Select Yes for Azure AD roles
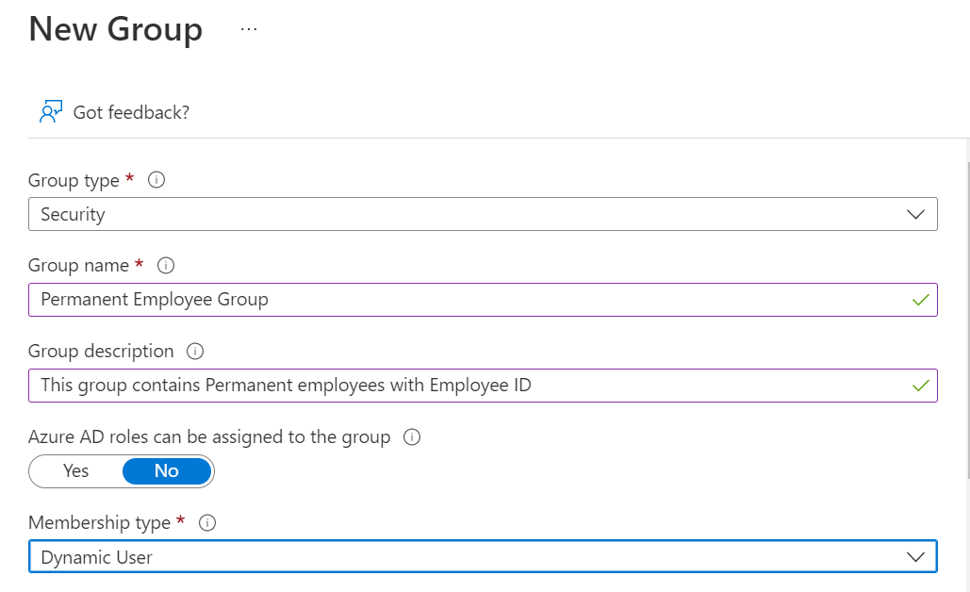 [76, 471]
